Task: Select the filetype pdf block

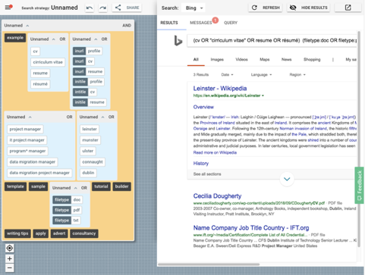Action: point(68,210)
